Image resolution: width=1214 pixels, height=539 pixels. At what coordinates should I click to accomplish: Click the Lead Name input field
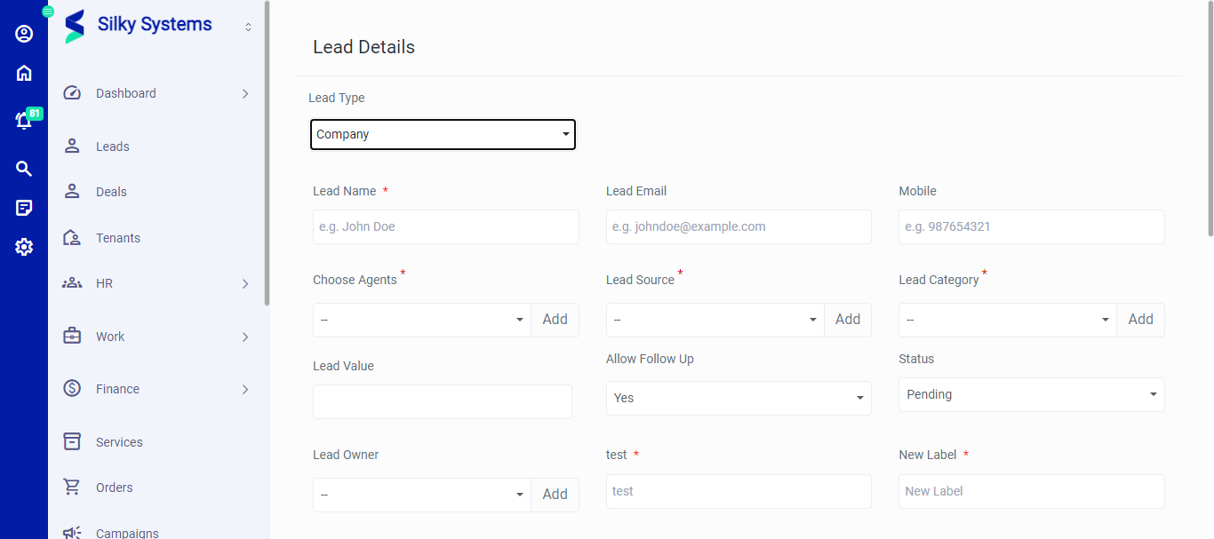tap(445, 226)
